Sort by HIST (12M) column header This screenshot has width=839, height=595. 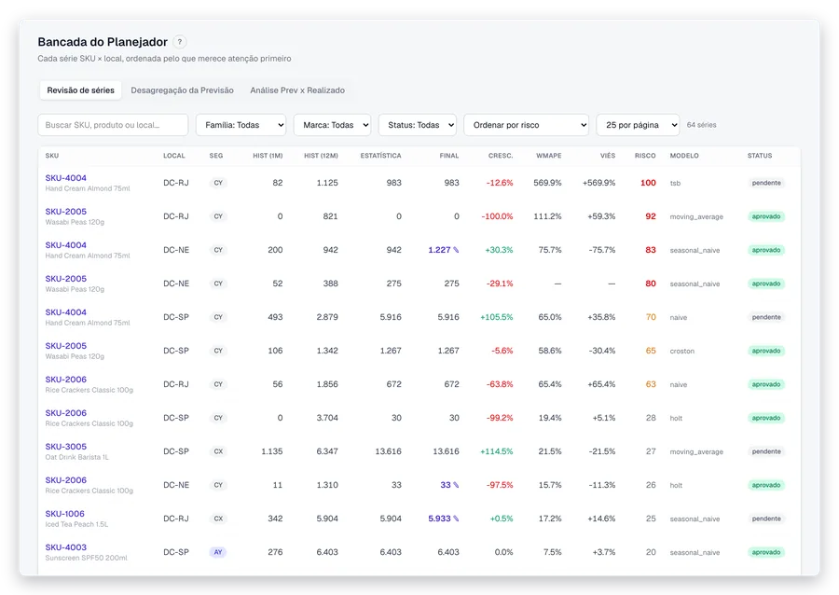click(321, 156)
